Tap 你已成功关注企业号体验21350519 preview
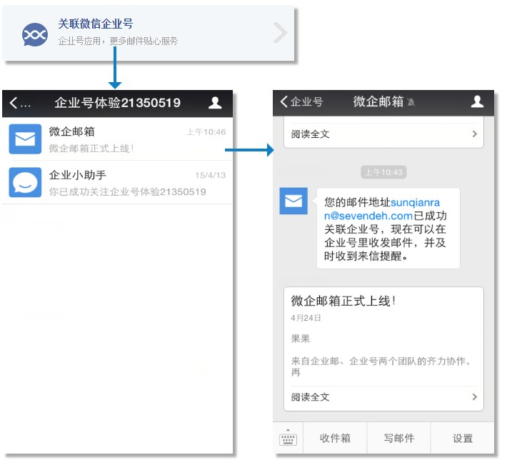 [127, 192]
